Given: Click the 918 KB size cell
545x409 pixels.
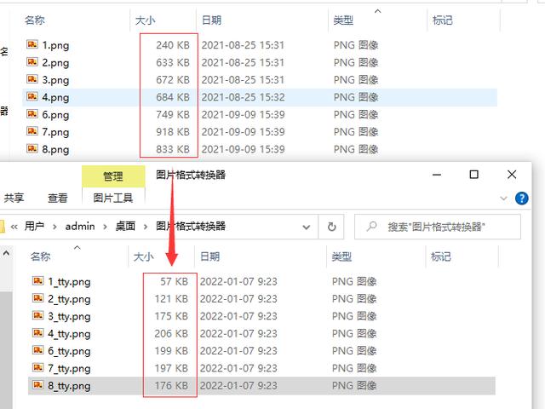Looking at the screenshot, I should [173, 132].
